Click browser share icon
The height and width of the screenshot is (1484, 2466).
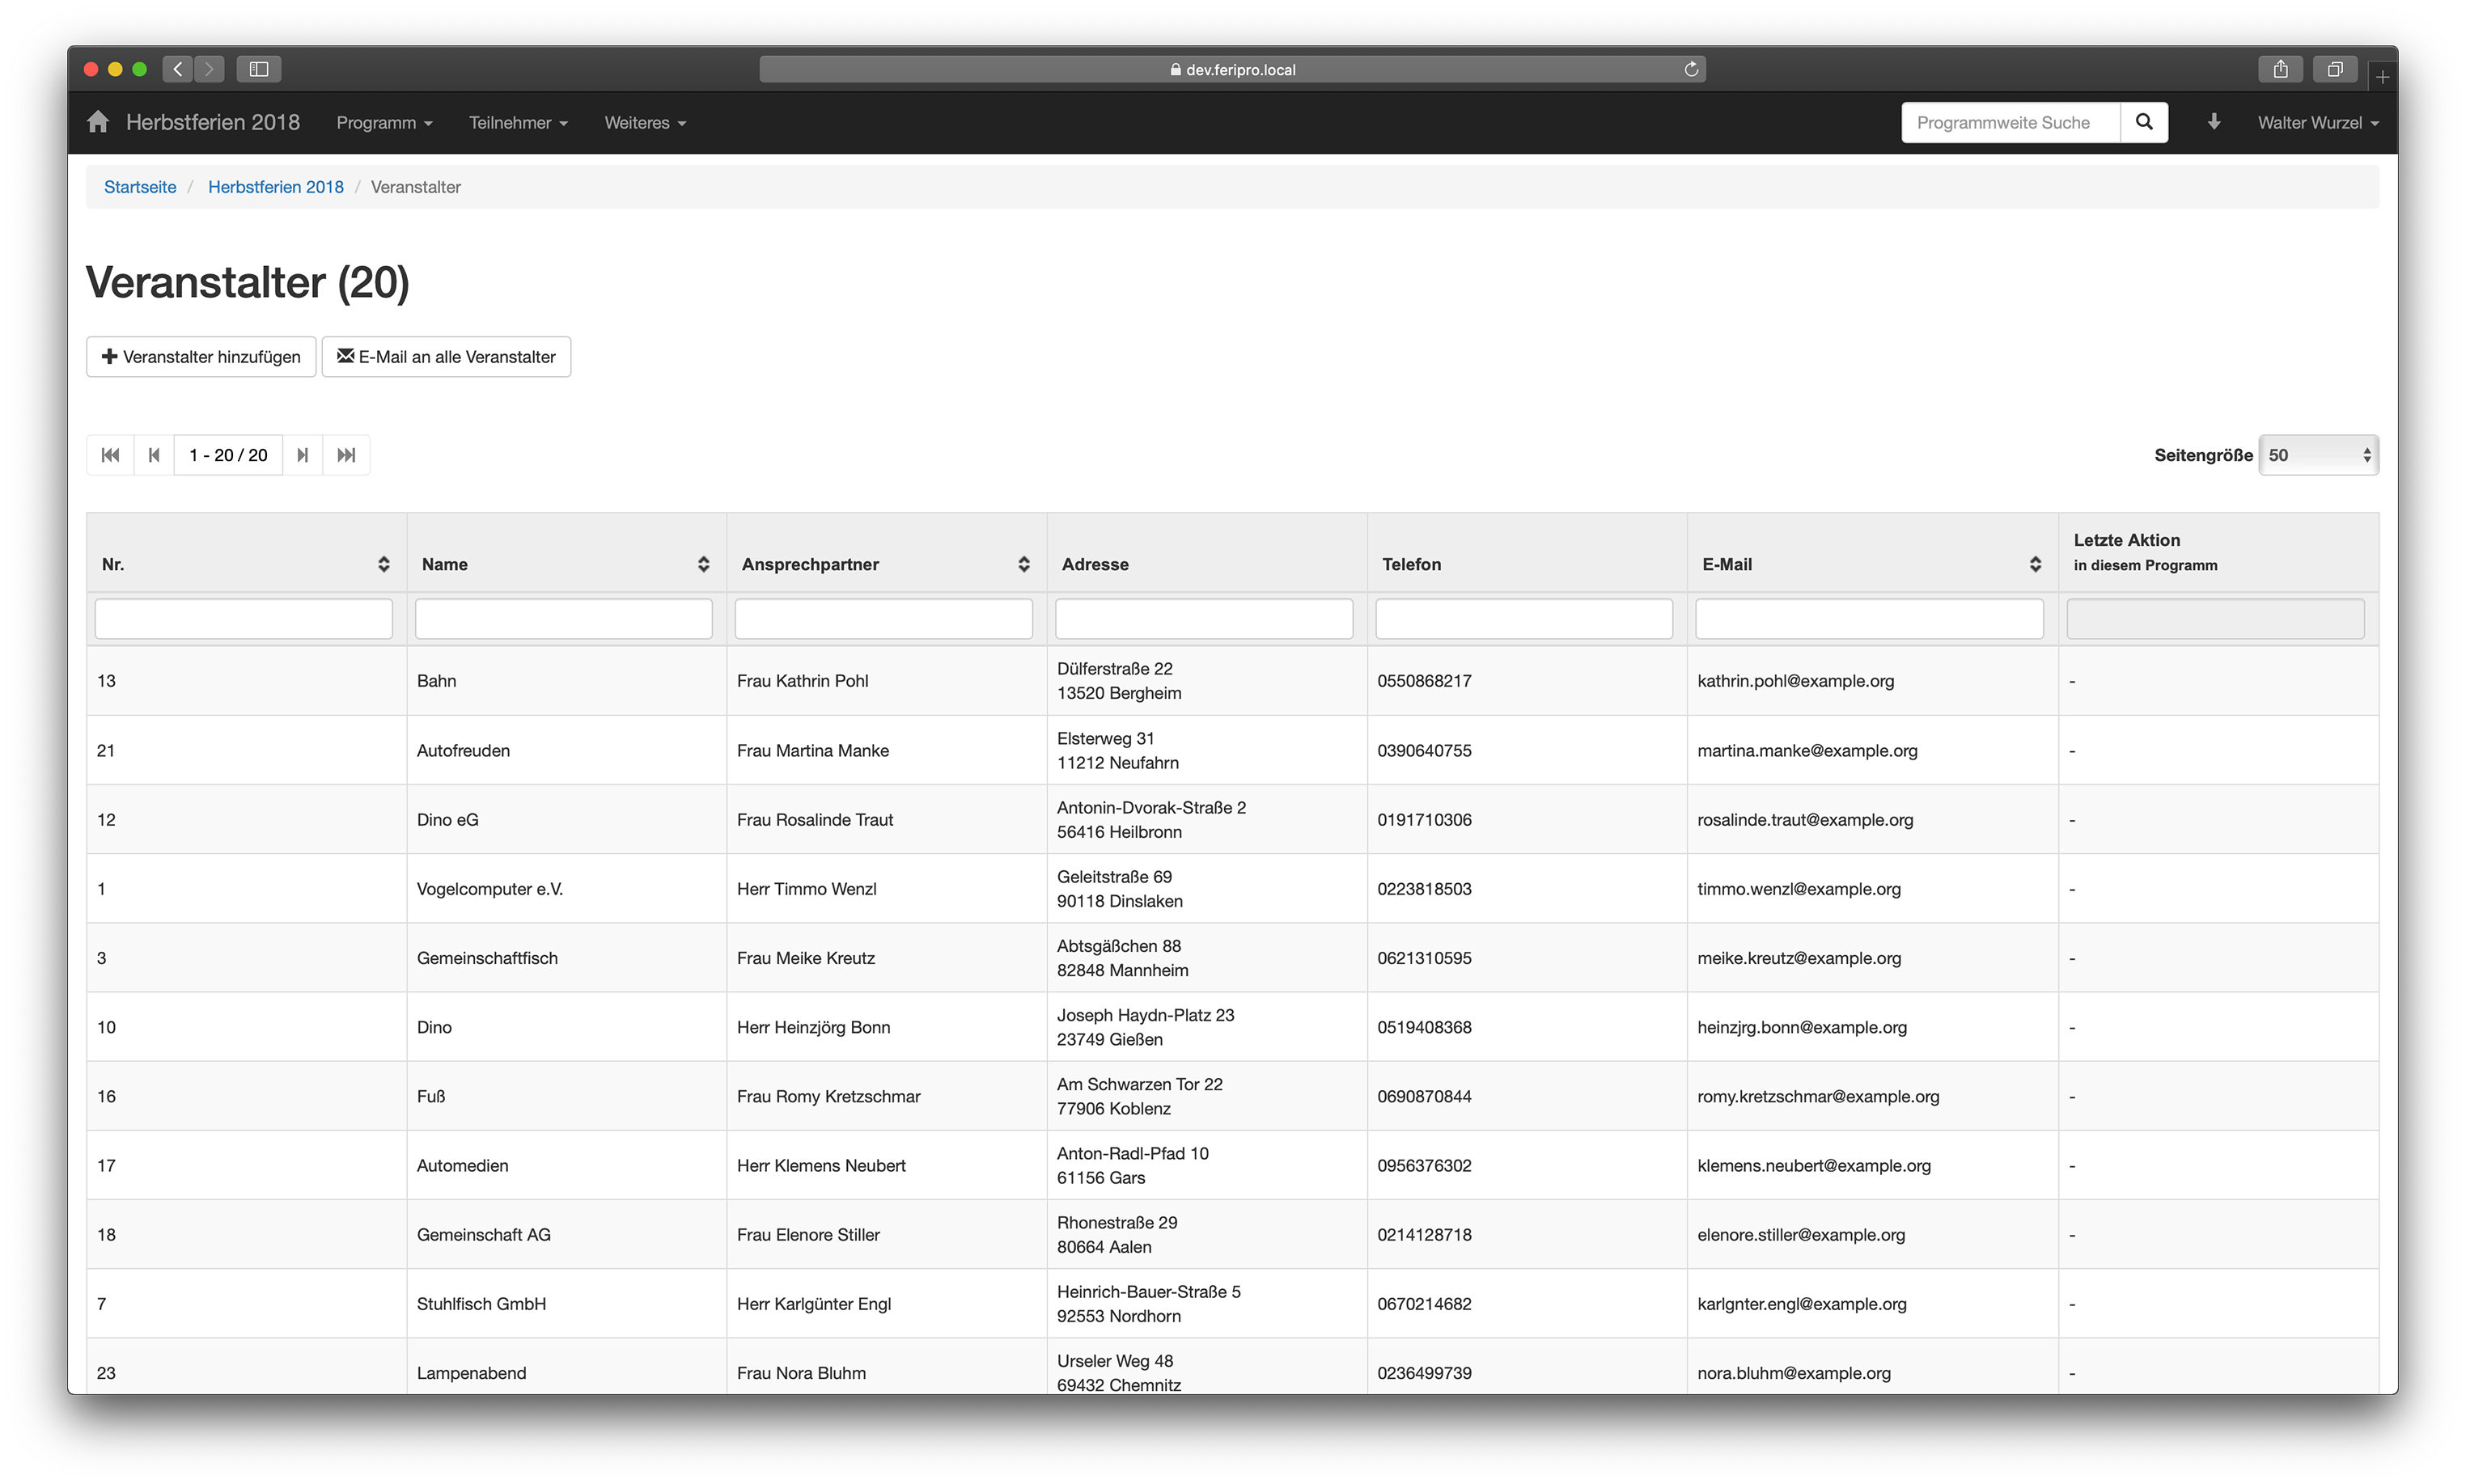(x=2280, y=69)
